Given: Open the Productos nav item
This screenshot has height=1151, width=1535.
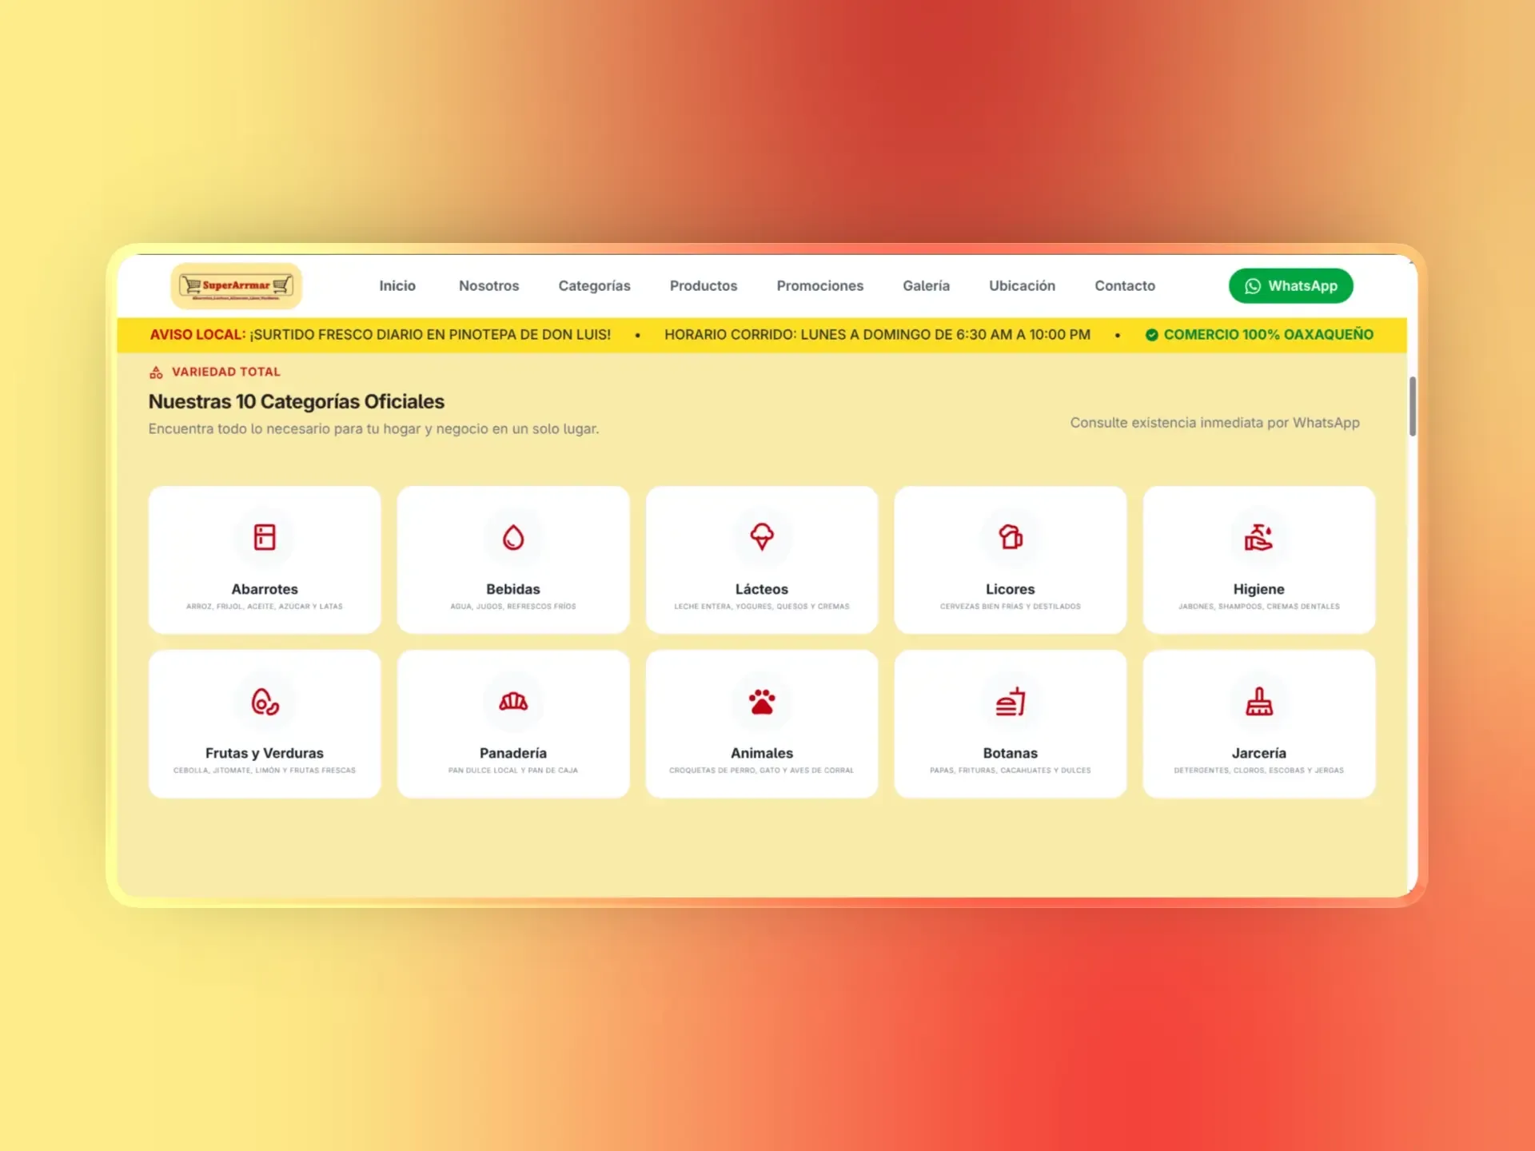Looking at the screenshot, I should click(704, 285).
